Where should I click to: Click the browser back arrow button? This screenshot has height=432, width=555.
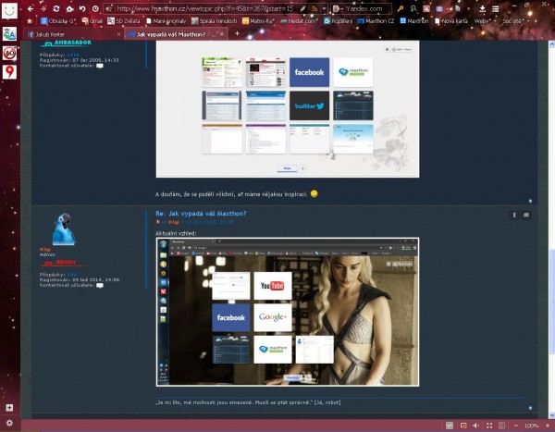point(29,7)
